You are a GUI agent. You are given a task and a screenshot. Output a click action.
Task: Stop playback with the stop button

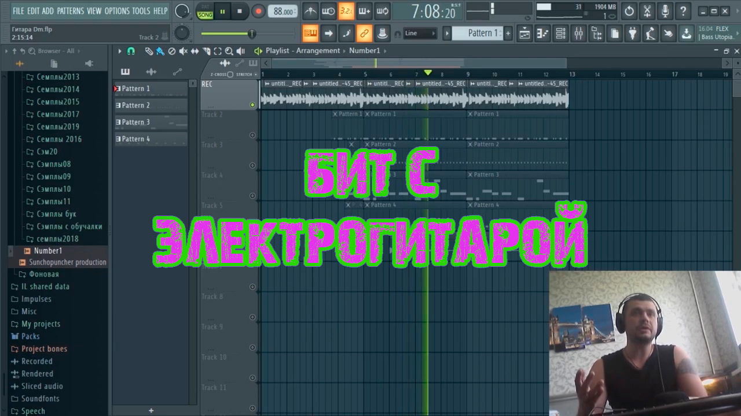[240, 11]
